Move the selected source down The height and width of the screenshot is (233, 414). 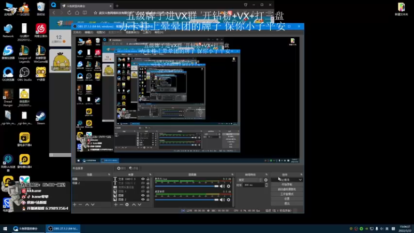pyautogui.click(x=140, y=205)
